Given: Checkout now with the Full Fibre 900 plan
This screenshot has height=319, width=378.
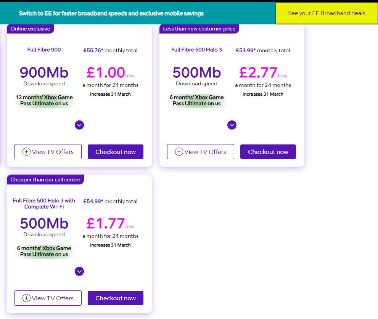Looking at the screenshot, I should coord(116,152).
